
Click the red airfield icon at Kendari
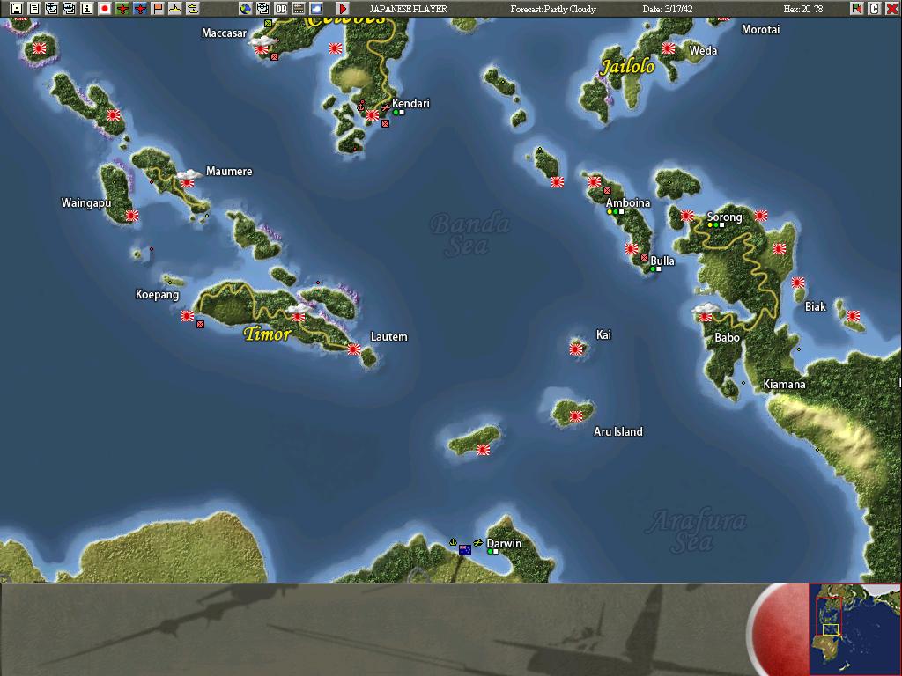tap(386, 107)
